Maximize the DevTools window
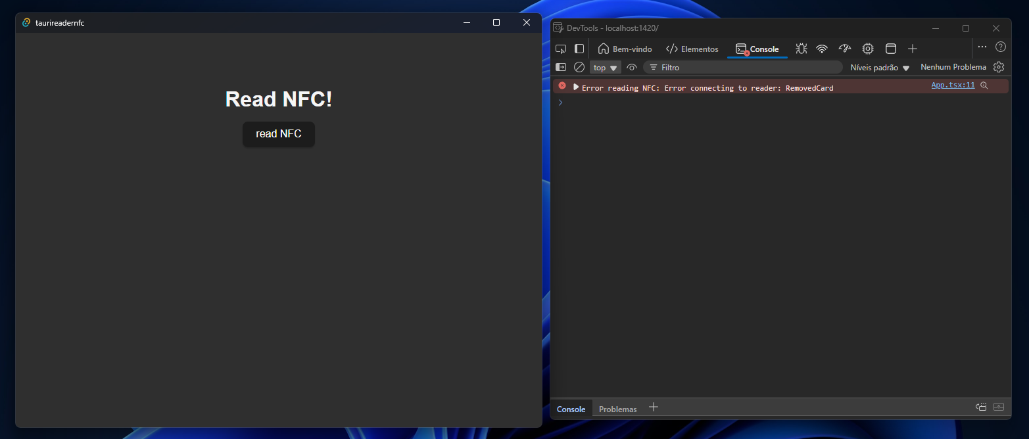 [x=965, y=28]
